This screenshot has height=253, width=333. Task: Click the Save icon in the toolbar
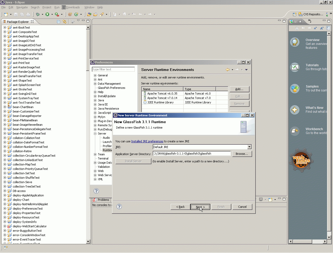click(16, 14)
